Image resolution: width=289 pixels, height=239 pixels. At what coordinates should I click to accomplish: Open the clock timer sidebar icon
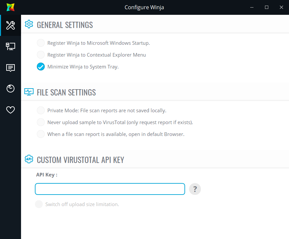coord(11,89)
